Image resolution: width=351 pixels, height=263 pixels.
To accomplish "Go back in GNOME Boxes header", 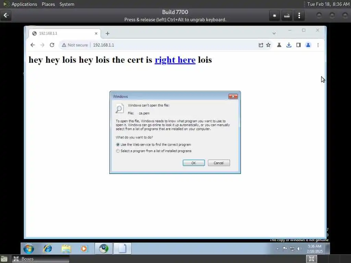I will (6, 15).
